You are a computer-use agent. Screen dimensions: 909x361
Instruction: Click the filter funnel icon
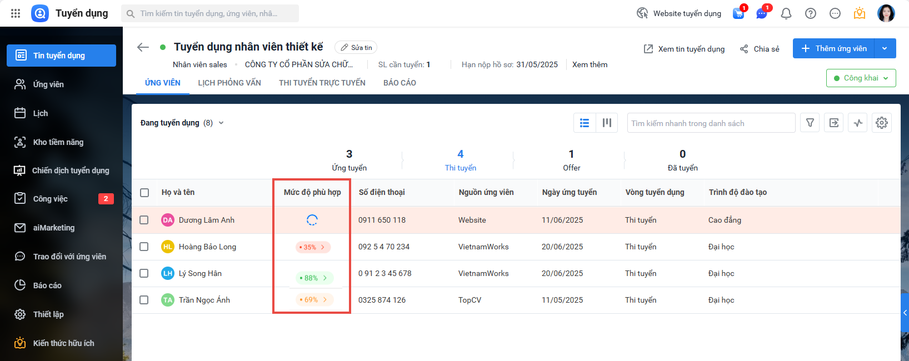click(x=810, y=123)
